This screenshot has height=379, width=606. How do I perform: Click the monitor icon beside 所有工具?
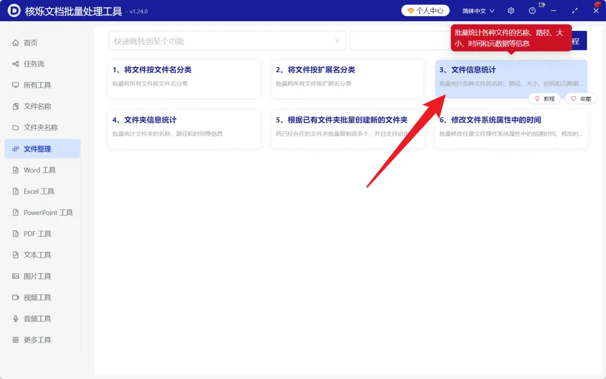point(16,85)
